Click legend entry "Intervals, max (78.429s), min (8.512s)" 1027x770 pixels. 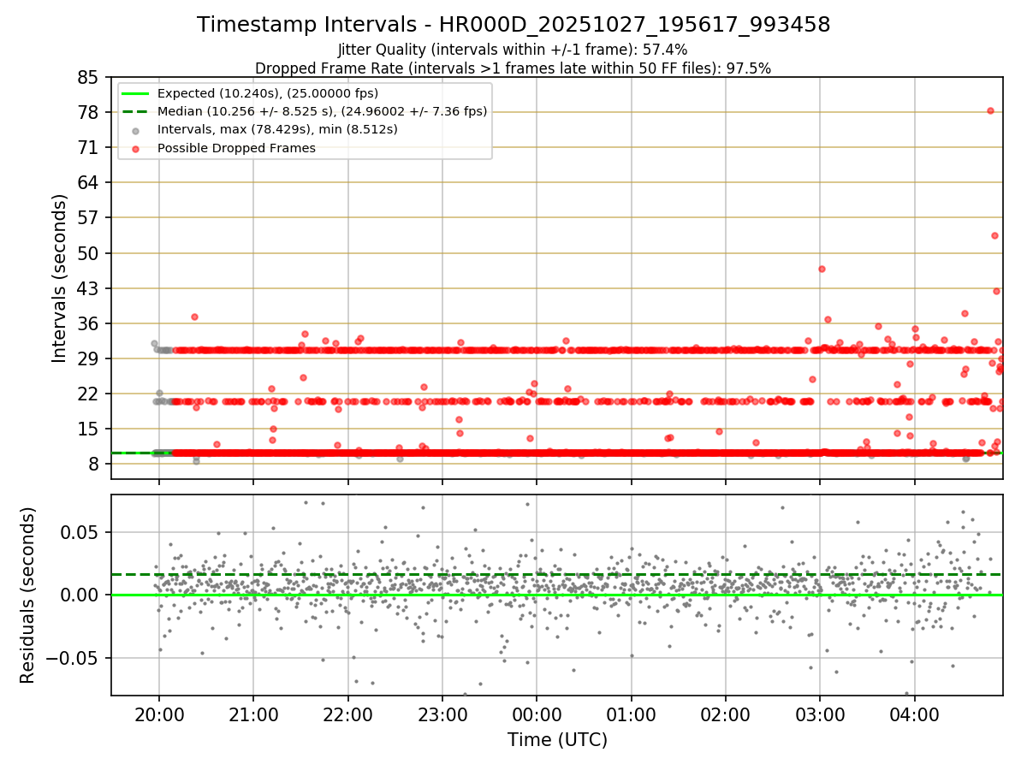point(277,129)
